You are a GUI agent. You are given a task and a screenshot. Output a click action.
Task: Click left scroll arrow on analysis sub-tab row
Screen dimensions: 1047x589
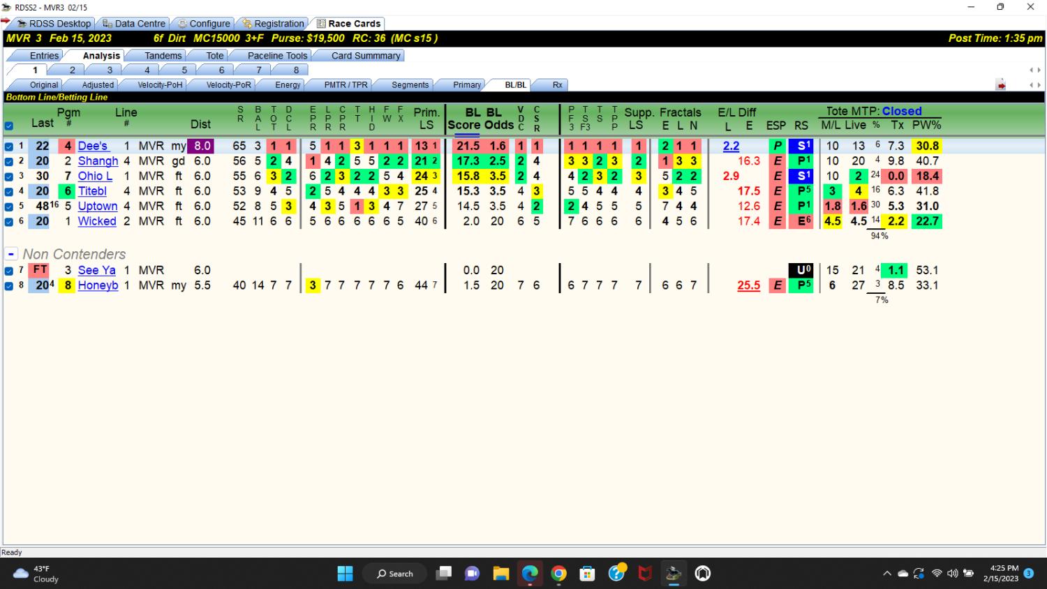coord(1032,85)
